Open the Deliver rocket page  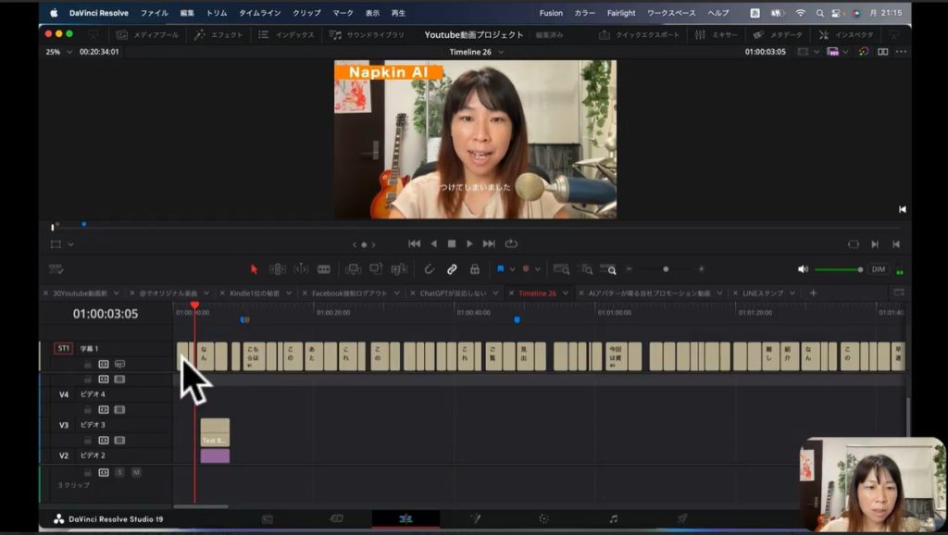point(682,519)
